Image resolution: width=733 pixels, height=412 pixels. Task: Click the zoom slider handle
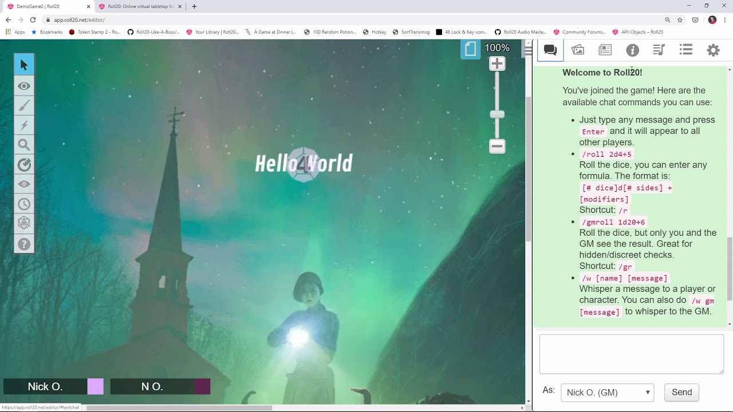pos(497,114)
